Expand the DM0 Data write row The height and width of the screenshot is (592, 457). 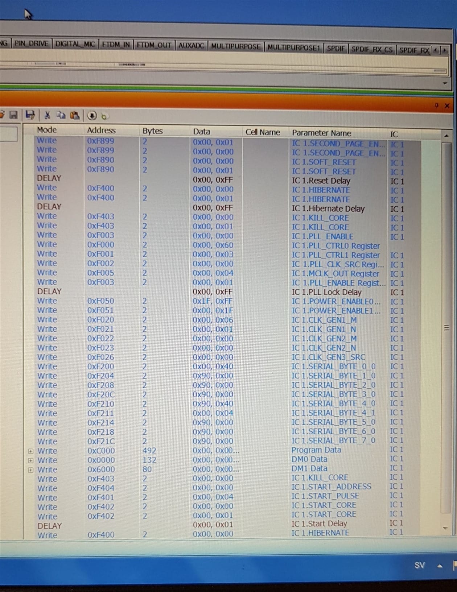click(x=31, y=461)
